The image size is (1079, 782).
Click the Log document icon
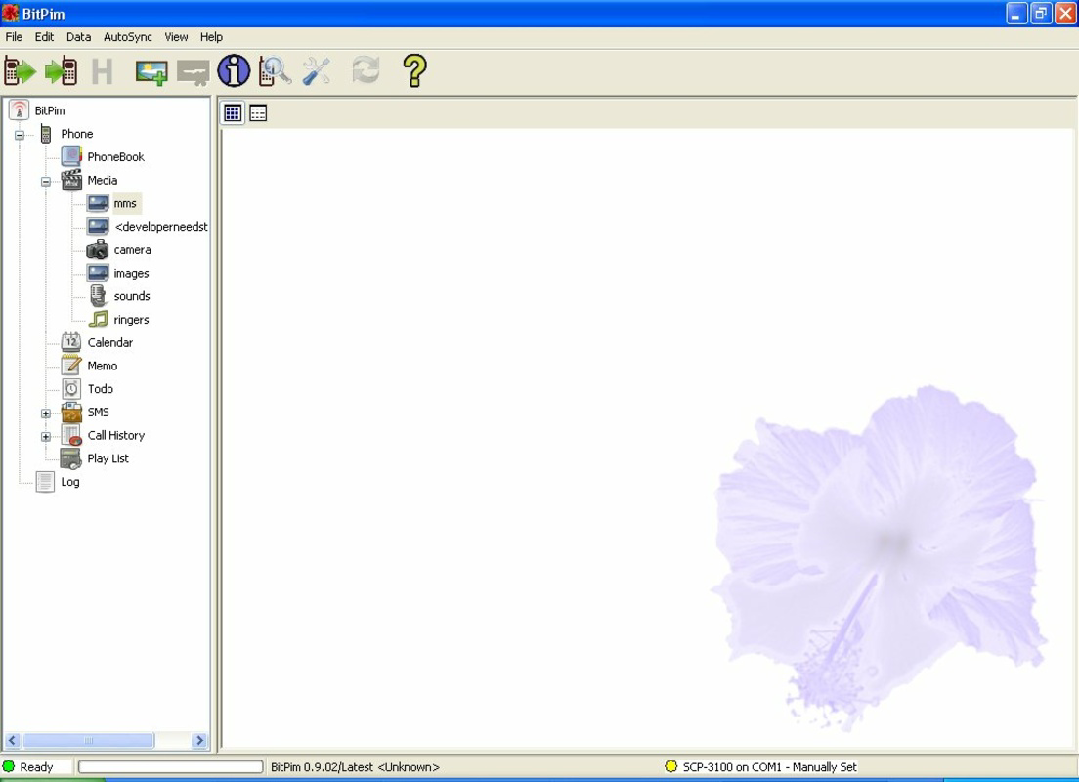45,482
